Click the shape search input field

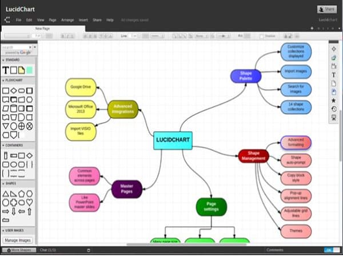[x=15, y=47]
